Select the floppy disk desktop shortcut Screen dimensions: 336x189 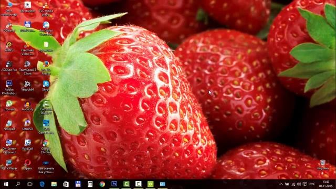[x=27, y=27]
